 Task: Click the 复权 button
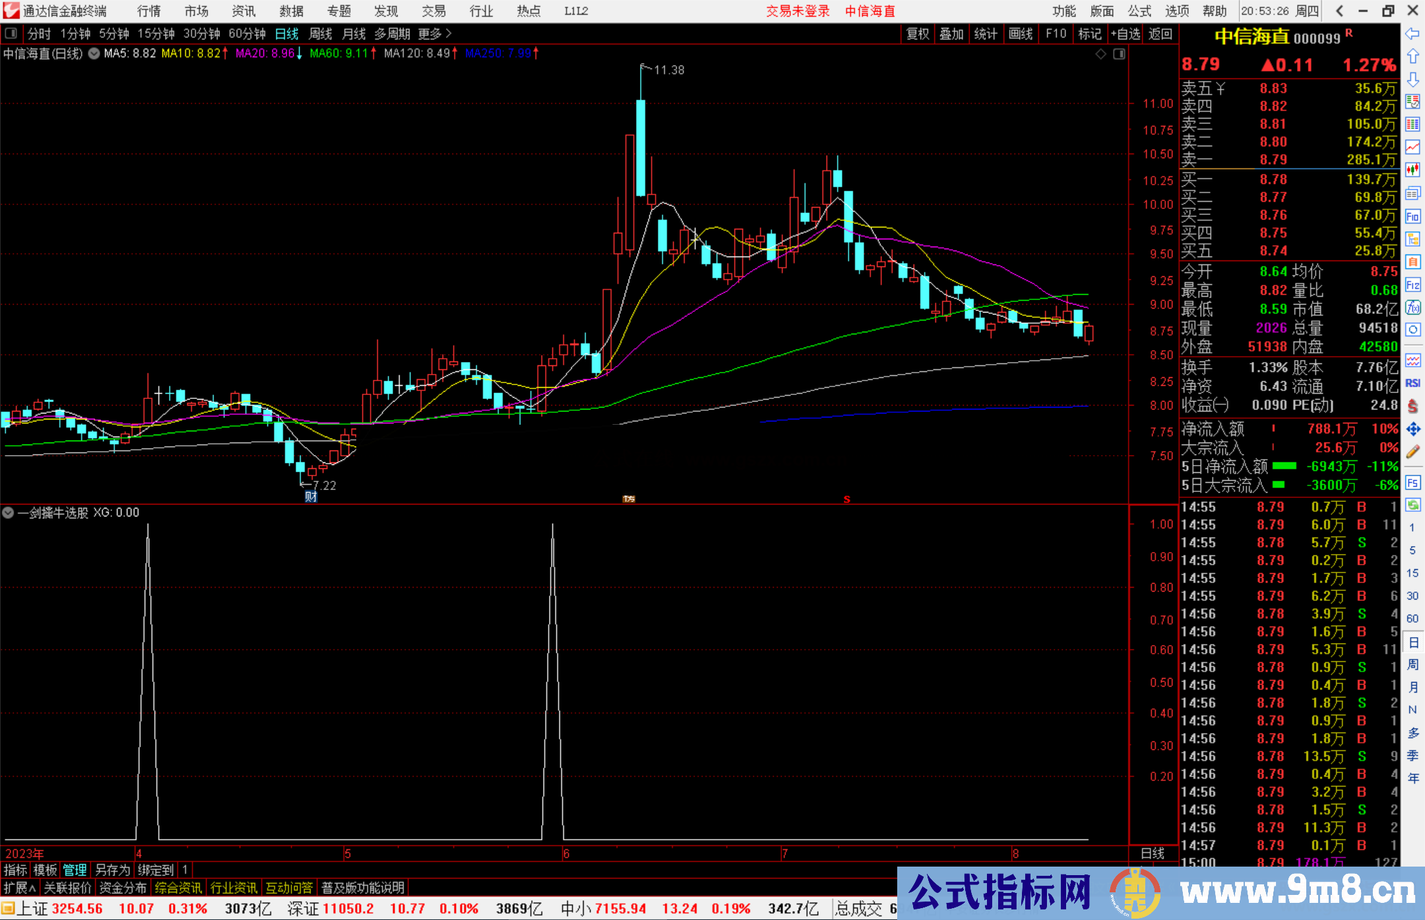pos(918,34)
